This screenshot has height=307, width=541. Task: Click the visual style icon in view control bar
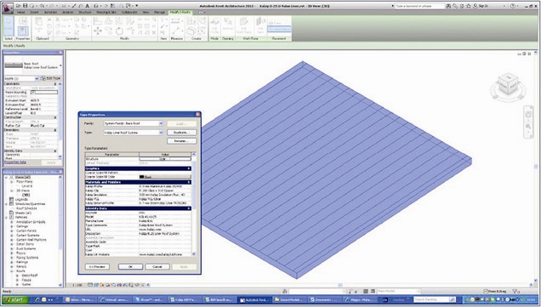pyautogui.click(x=96, y=285)
